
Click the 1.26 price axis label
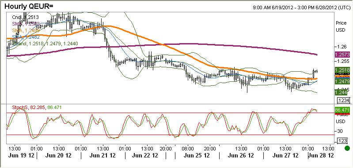340,47
